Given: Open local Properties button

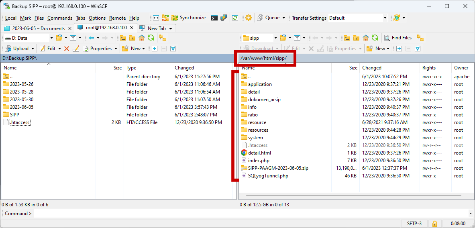Looking at the screenshot, I should point(100,49).
